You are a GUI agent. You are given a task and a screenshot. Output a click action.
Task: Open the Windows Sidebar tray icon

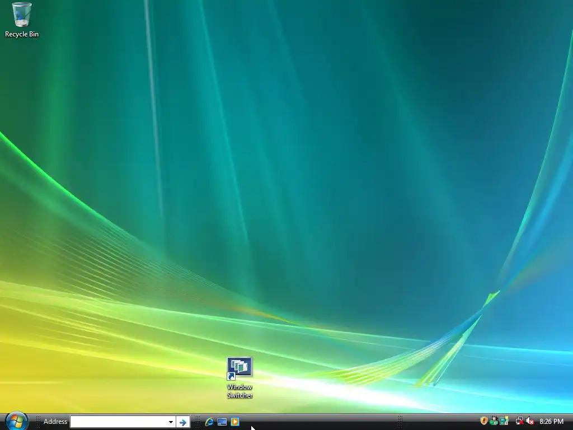tap(504, 421)
